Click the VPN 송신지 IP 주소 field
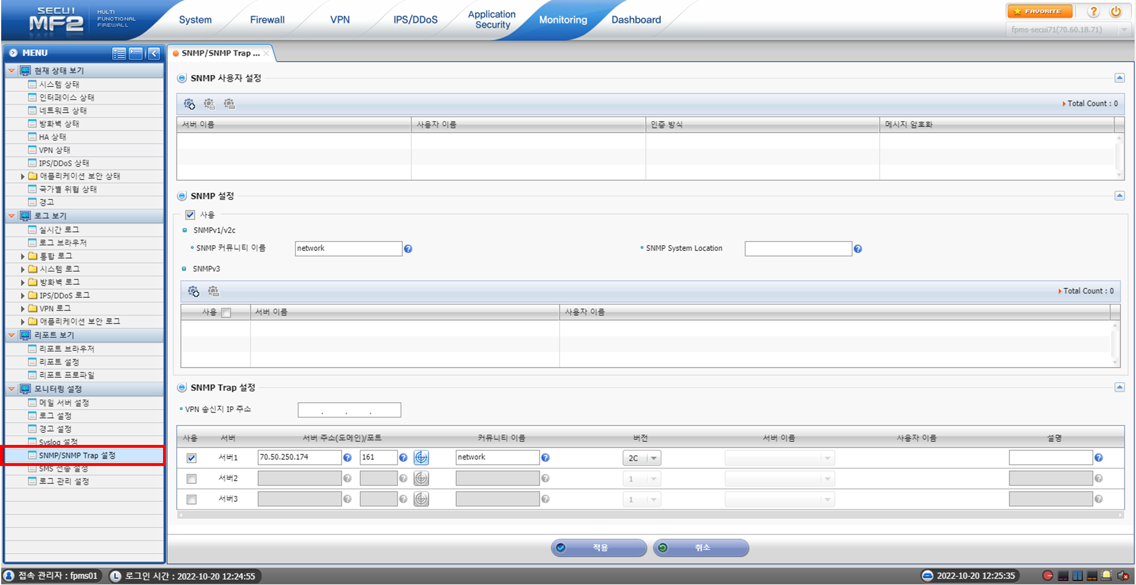This screenshot has width=1136, height=585. point(349,410)
